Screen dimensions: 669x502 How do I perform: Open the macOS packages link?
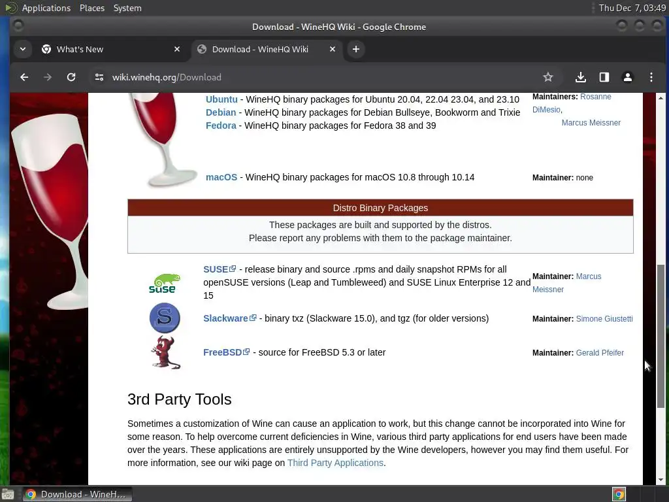click(x=221, y=177)
